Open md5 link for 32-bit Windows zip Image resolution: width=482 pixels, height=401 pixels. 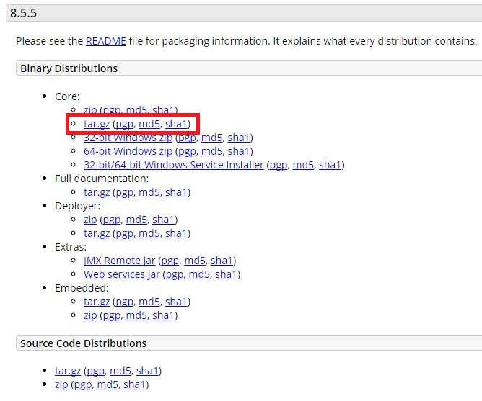click(x=212, y=138)
